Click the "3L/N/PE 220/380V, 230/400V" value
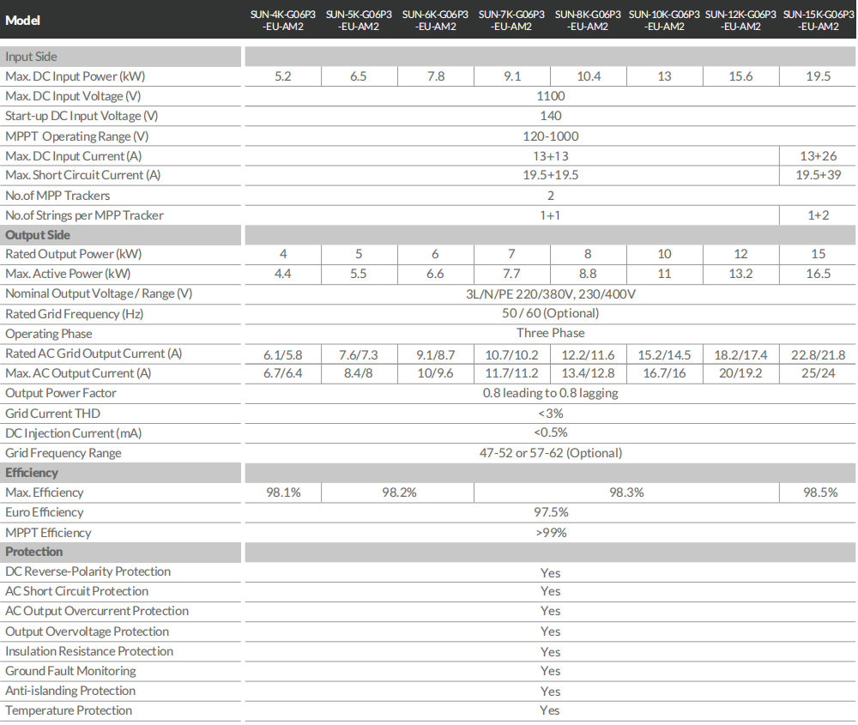 [551, 293]
